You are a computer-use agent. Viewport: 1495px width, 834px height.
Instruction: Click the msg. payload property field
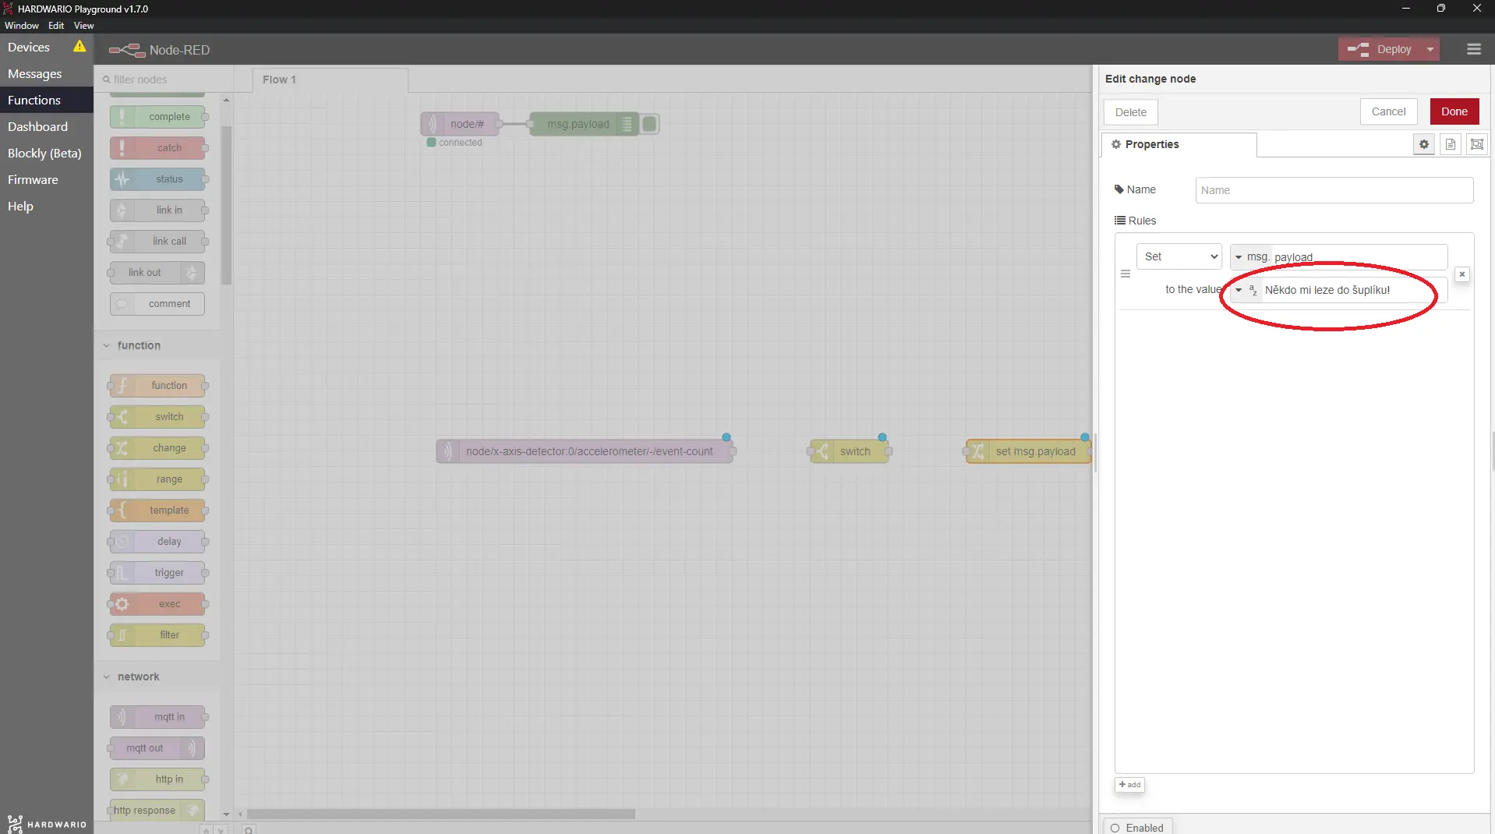pyautogui.click(x=1358, y=257)
